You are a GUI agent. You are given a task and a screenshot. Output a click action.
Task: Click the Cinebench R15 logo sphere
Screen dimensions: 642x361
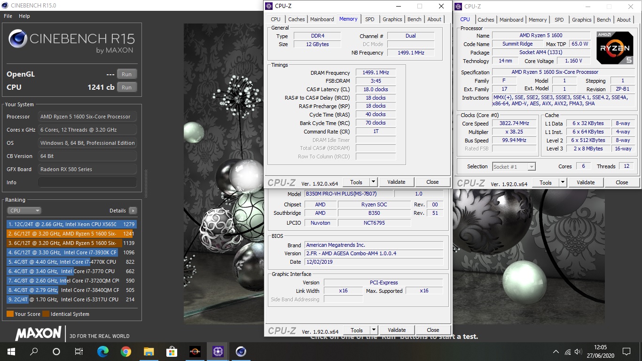click(x=18, y=39)
